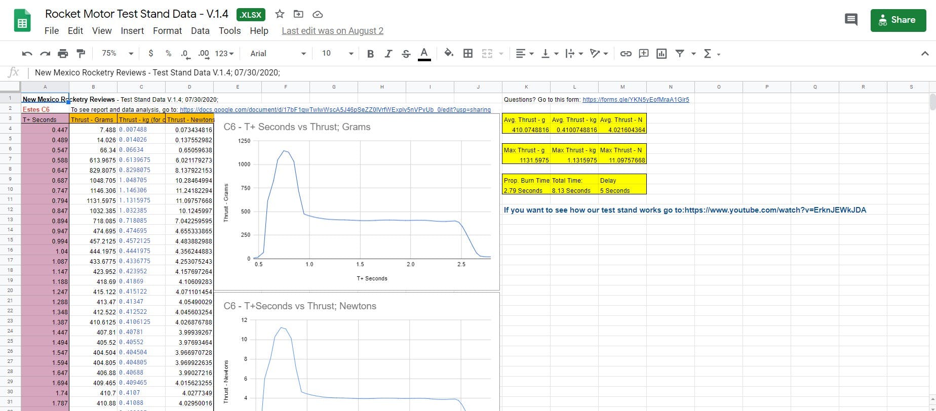
Task: Open the text color picker
Action: coord(424,54)
